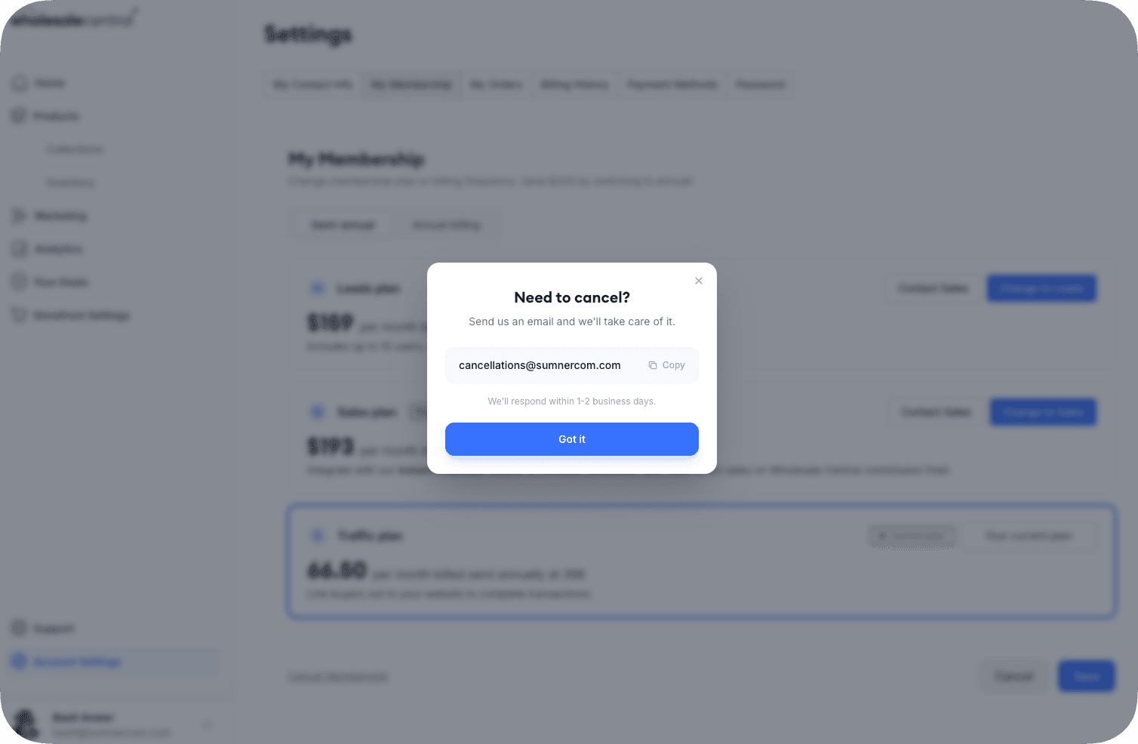The height and width of the screenshot is (744, 1138).
Task: Open the Support icon in sidebar
Action: pyautogui.click(x=20, y=629)
